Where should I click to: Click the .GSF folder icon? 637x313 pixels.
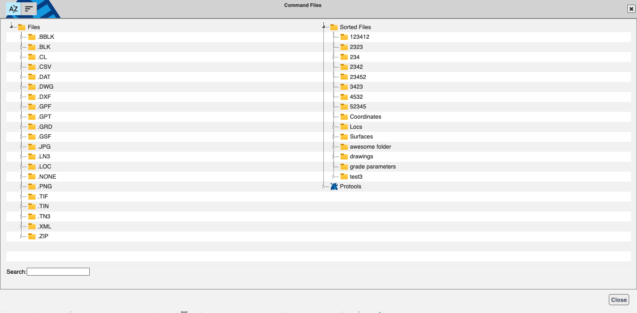click(32, 137)
